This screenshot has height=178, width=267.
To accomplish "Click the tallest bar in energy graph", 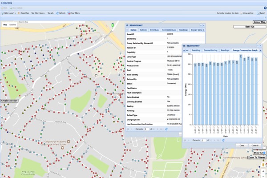I will pyautogui.click(x=241, y=90).
